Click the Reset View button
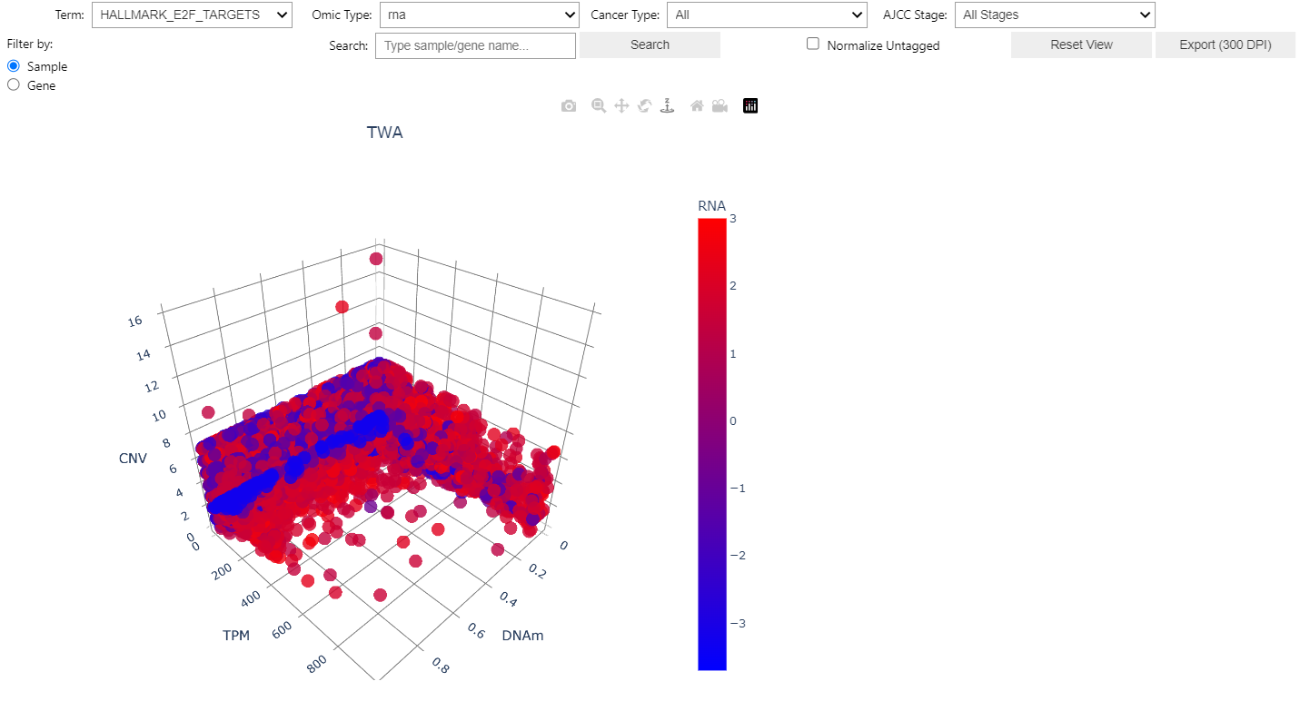Image resolution: width=1310 pixels, height=721 pixels. [x=1081, y=44]
